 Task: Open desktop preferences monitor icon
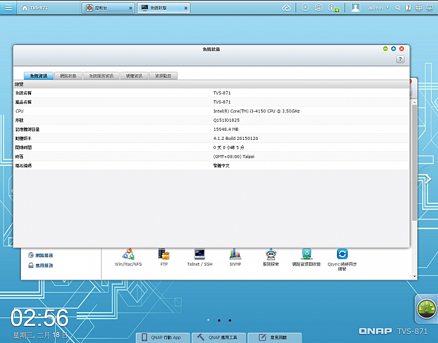coord(429,8)
